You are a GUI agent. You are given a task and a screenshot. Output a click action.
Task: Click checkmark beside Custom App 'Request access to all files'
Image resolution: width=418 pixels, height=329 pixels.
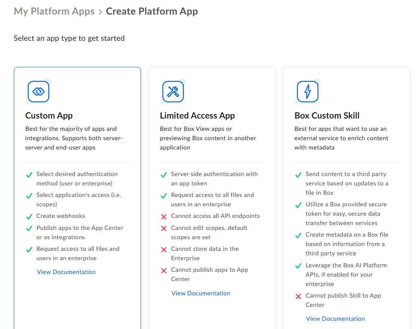tap(29, 250)
